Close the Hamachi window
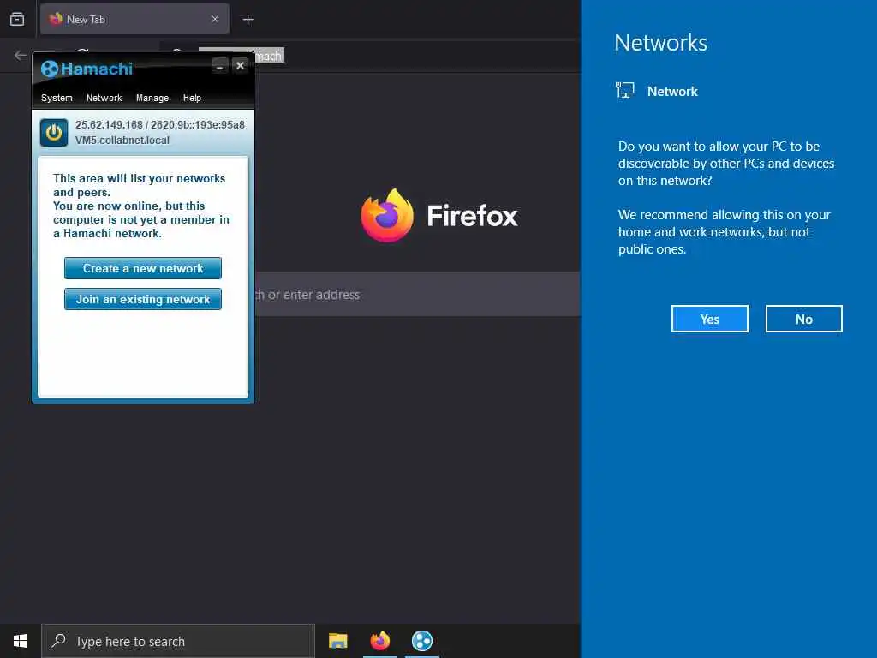 coord(240,65)
